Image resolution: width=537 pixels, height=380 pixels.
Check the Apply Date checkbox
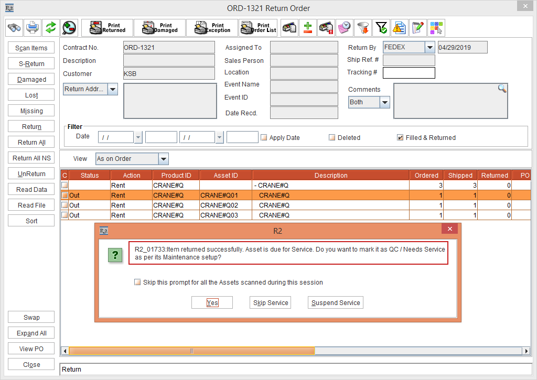[264, 138]
